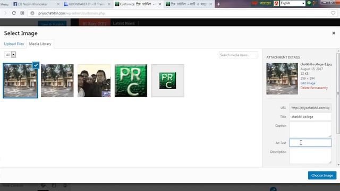340x191 pixels.
Task: Click the Choose Image button
Action: (322, 176)
